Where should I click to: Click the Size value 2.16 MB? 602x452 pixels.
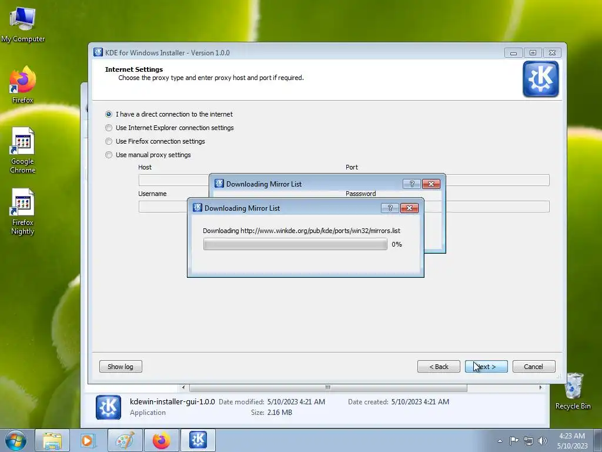point(279,413)
